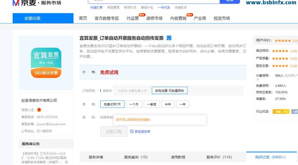This screenshot has width=298, height=165.
Task: Click the 联系服务商 link
Action: click(x=142, y=132)
